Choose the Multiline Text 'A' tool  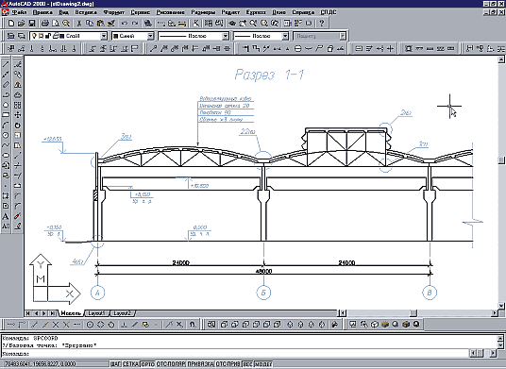tap(6, 216)
